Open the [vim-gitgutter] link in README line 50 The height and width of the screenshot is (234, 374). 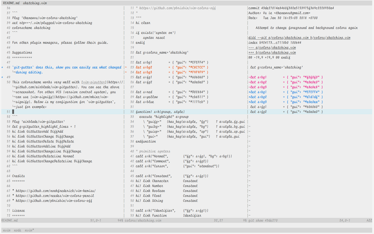tap(94, 82)
